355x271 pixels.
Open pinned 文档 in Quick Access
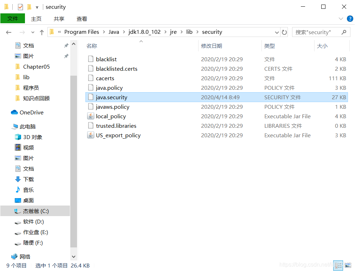click(x=28, y=46)
